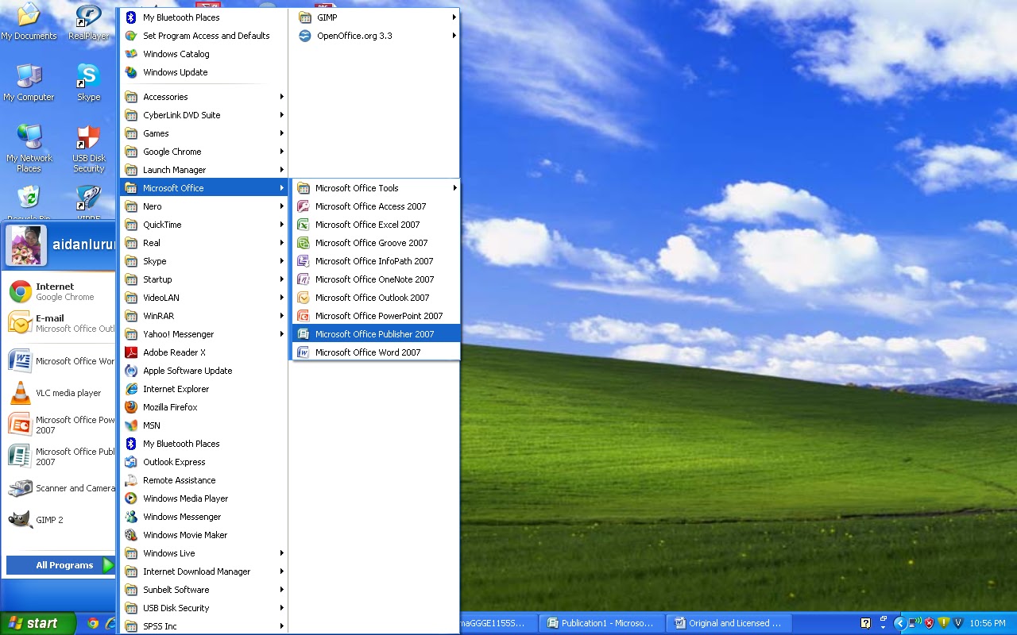Expand the Google Chrome folder arrow
The width and height of the screenshot is (1017, 635).
[282, 152]
